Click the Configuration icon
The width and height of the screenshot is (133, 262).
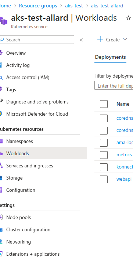coord(1,190)
